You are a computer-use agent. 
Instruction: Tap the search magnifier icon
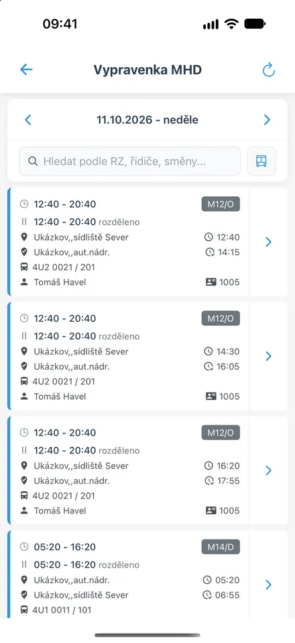(33, 161)
